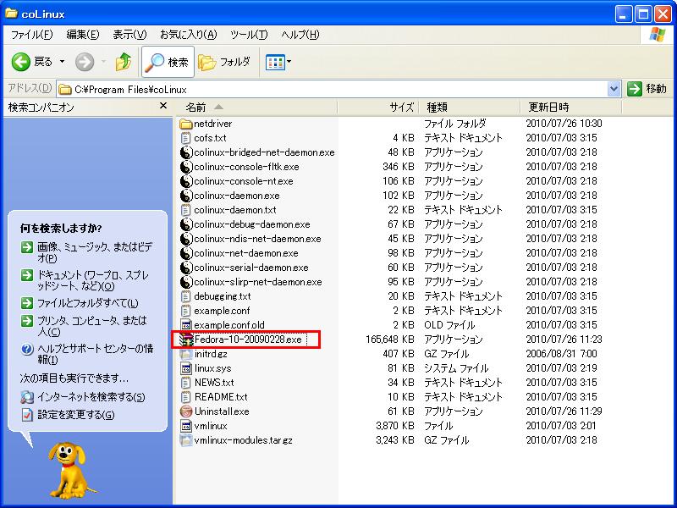
Task: Open the ツール(T) menu
Action: point(249,35)
